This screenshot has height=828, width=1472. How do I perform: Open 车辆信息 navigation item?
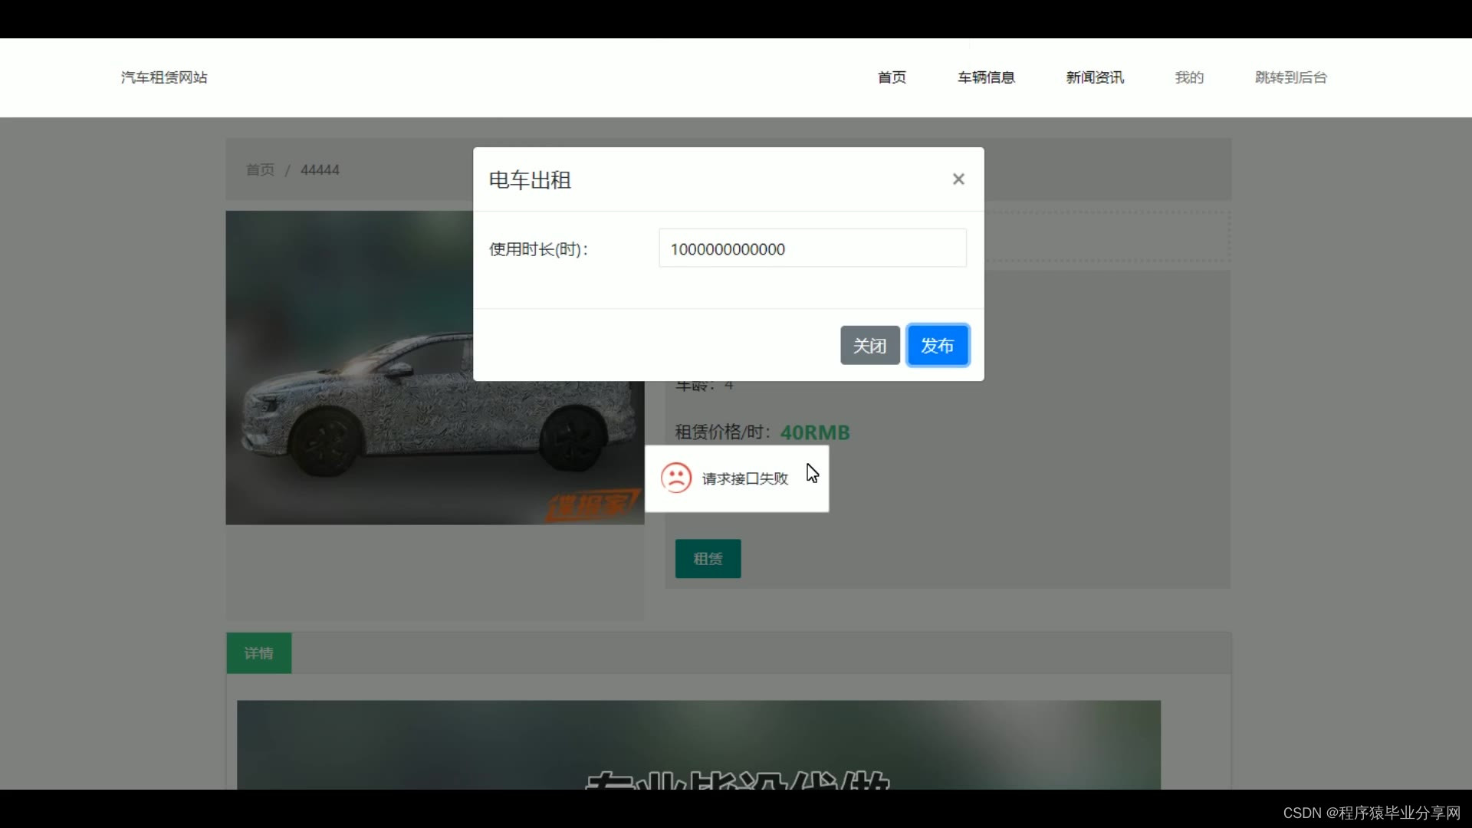click(x=986, y=77)
